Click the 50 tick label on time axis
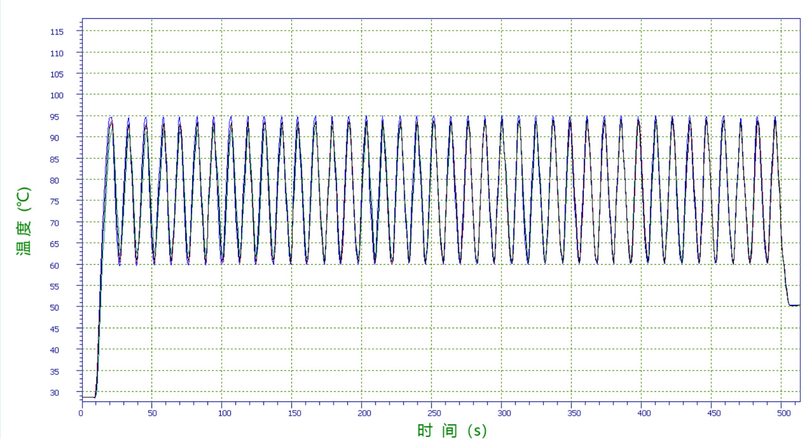Viewport: 808px width, 439px height. (x=151, y=413)
